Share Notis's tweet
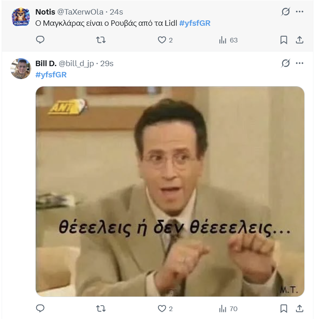 (x=299, y=40)
